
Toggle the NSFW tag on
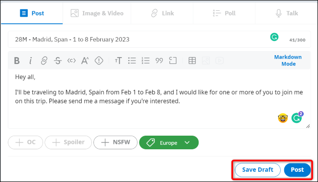pos(115,142)
